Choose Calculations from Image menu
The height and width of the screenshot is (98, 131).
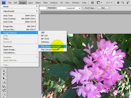20,53
